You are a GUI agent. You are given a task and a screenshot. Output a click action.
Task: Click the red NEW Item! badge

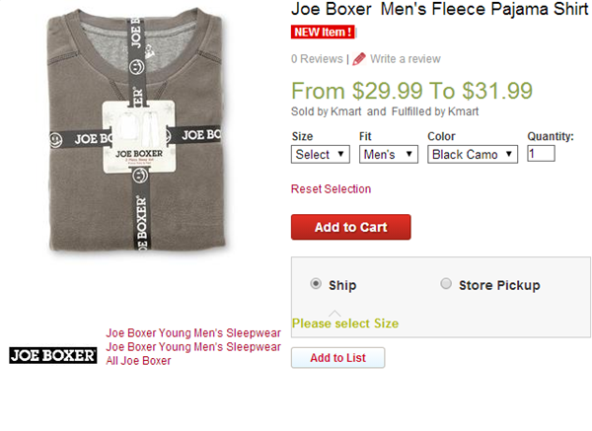pos(323,32)
